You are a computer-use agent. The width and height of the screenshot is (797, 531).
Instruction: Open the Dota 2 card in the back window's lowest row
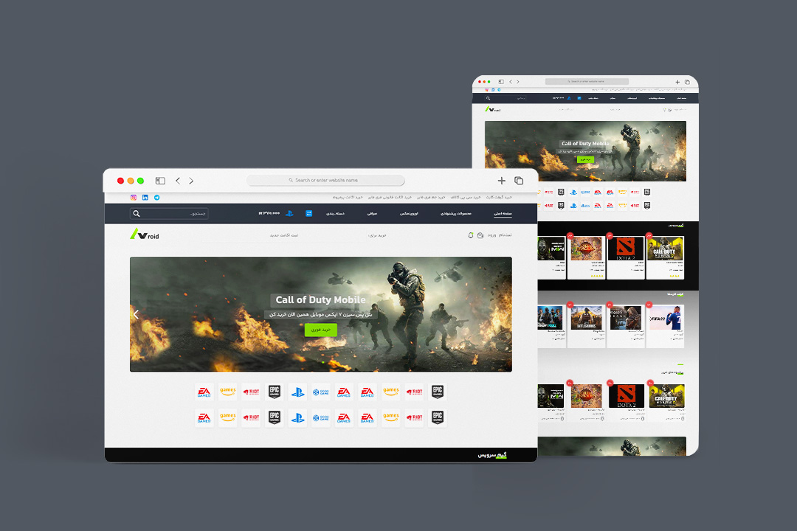click(627, 402)
